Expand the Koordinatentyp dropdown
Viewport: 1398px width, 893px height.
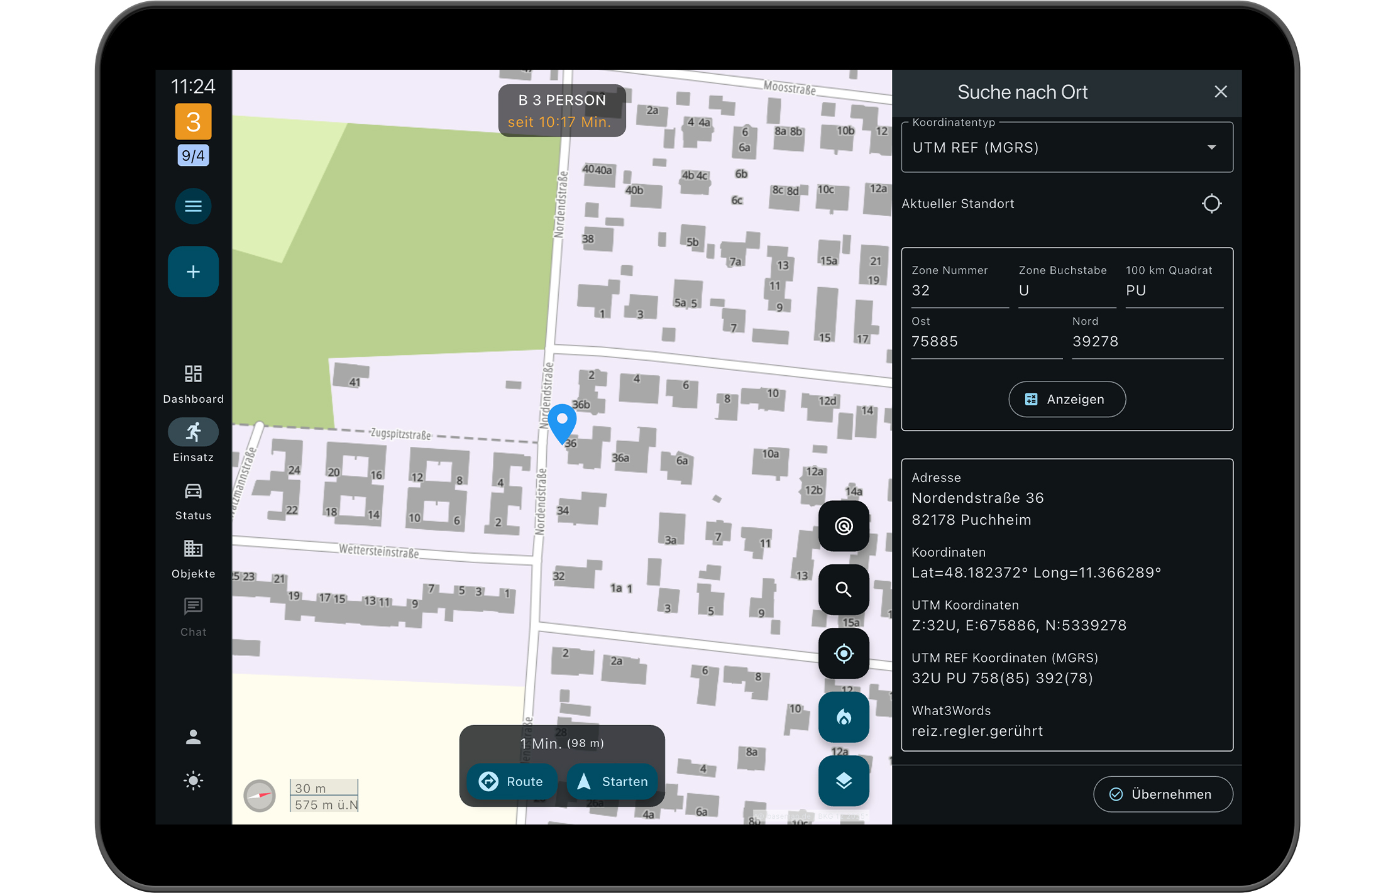click(1067, 148)
